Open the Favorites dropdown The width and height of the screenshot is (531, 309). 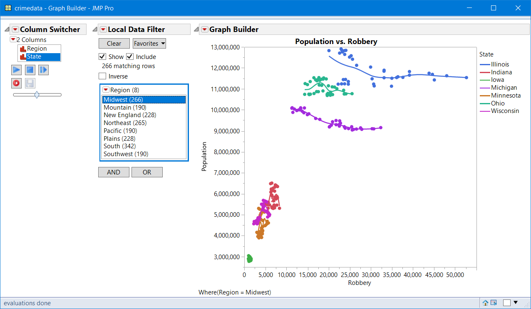149,43
